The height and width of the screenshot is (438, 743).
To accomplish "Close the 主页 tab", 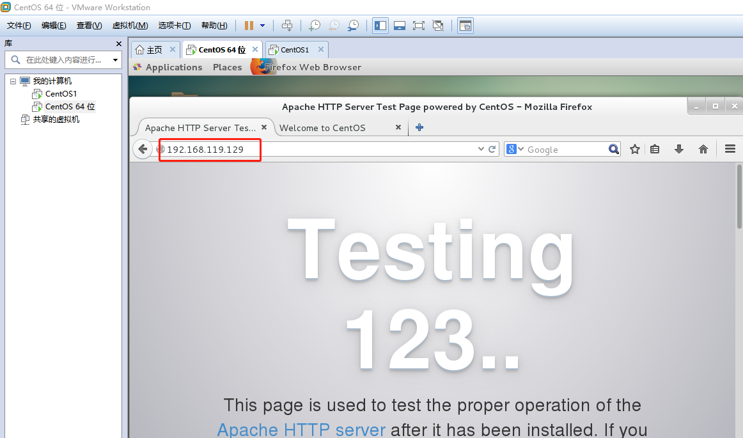I will coord(173,49).
